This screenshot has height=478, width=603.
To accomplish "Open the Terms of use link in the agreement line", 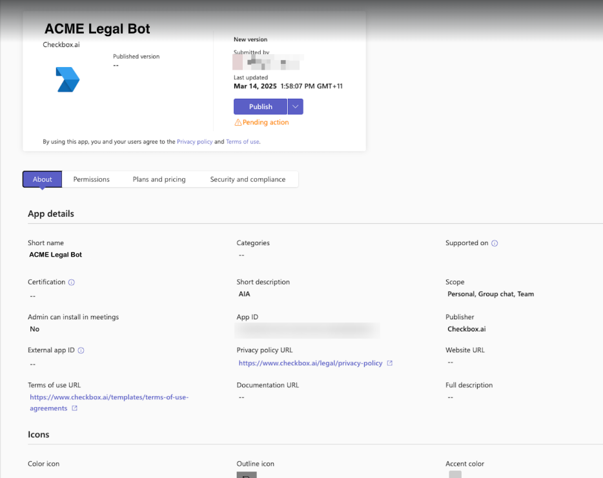I will 243,142.
